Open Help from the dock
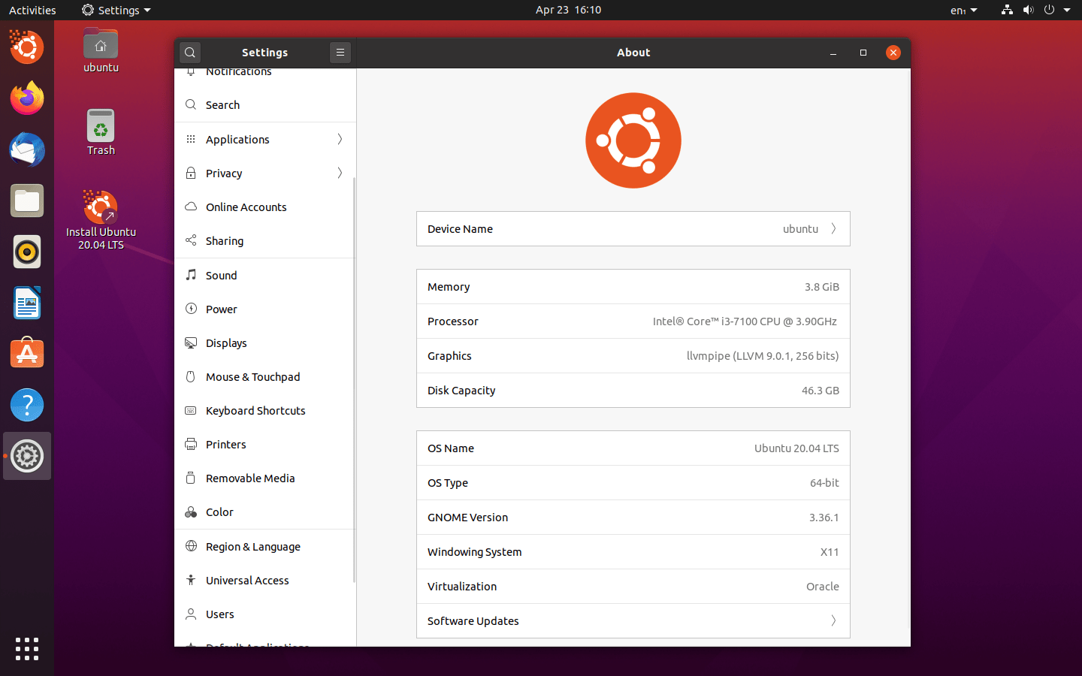Viewport: 1082px width, 676px height. [x=27, y=405]
